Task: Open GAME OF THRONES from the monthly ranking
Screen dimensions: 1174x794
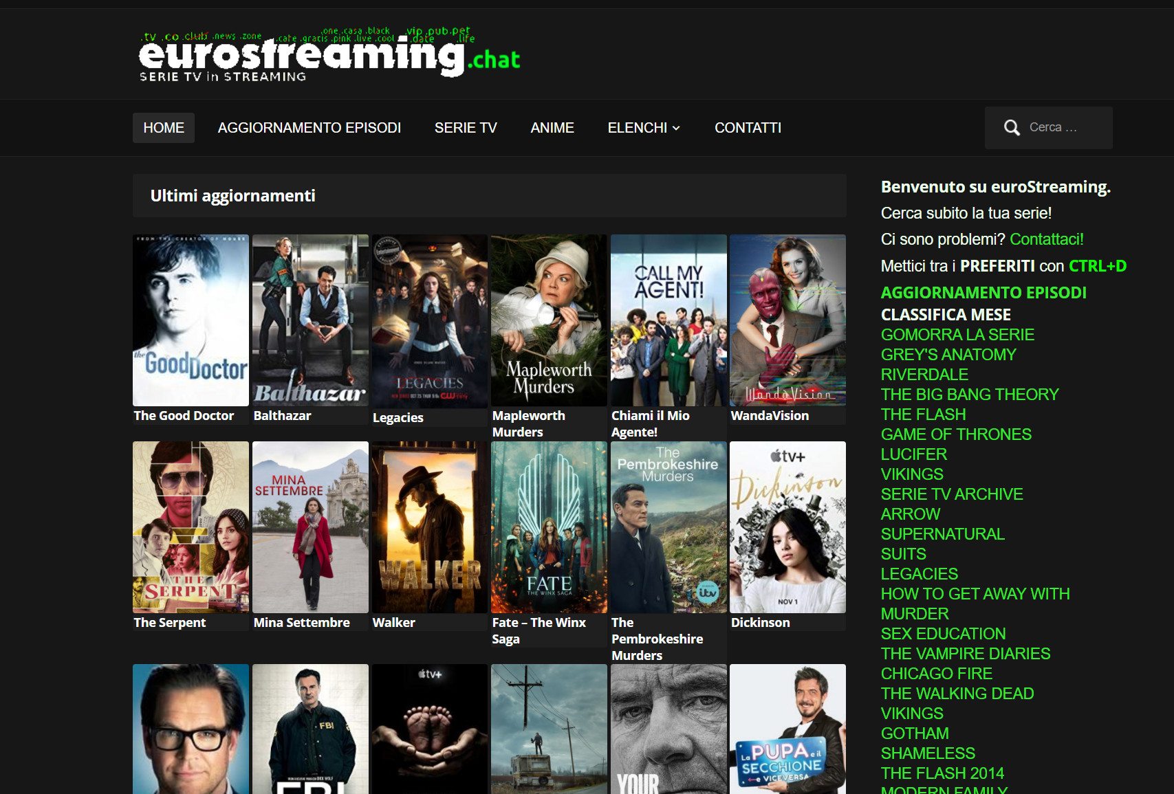Action: click(956, 434)
